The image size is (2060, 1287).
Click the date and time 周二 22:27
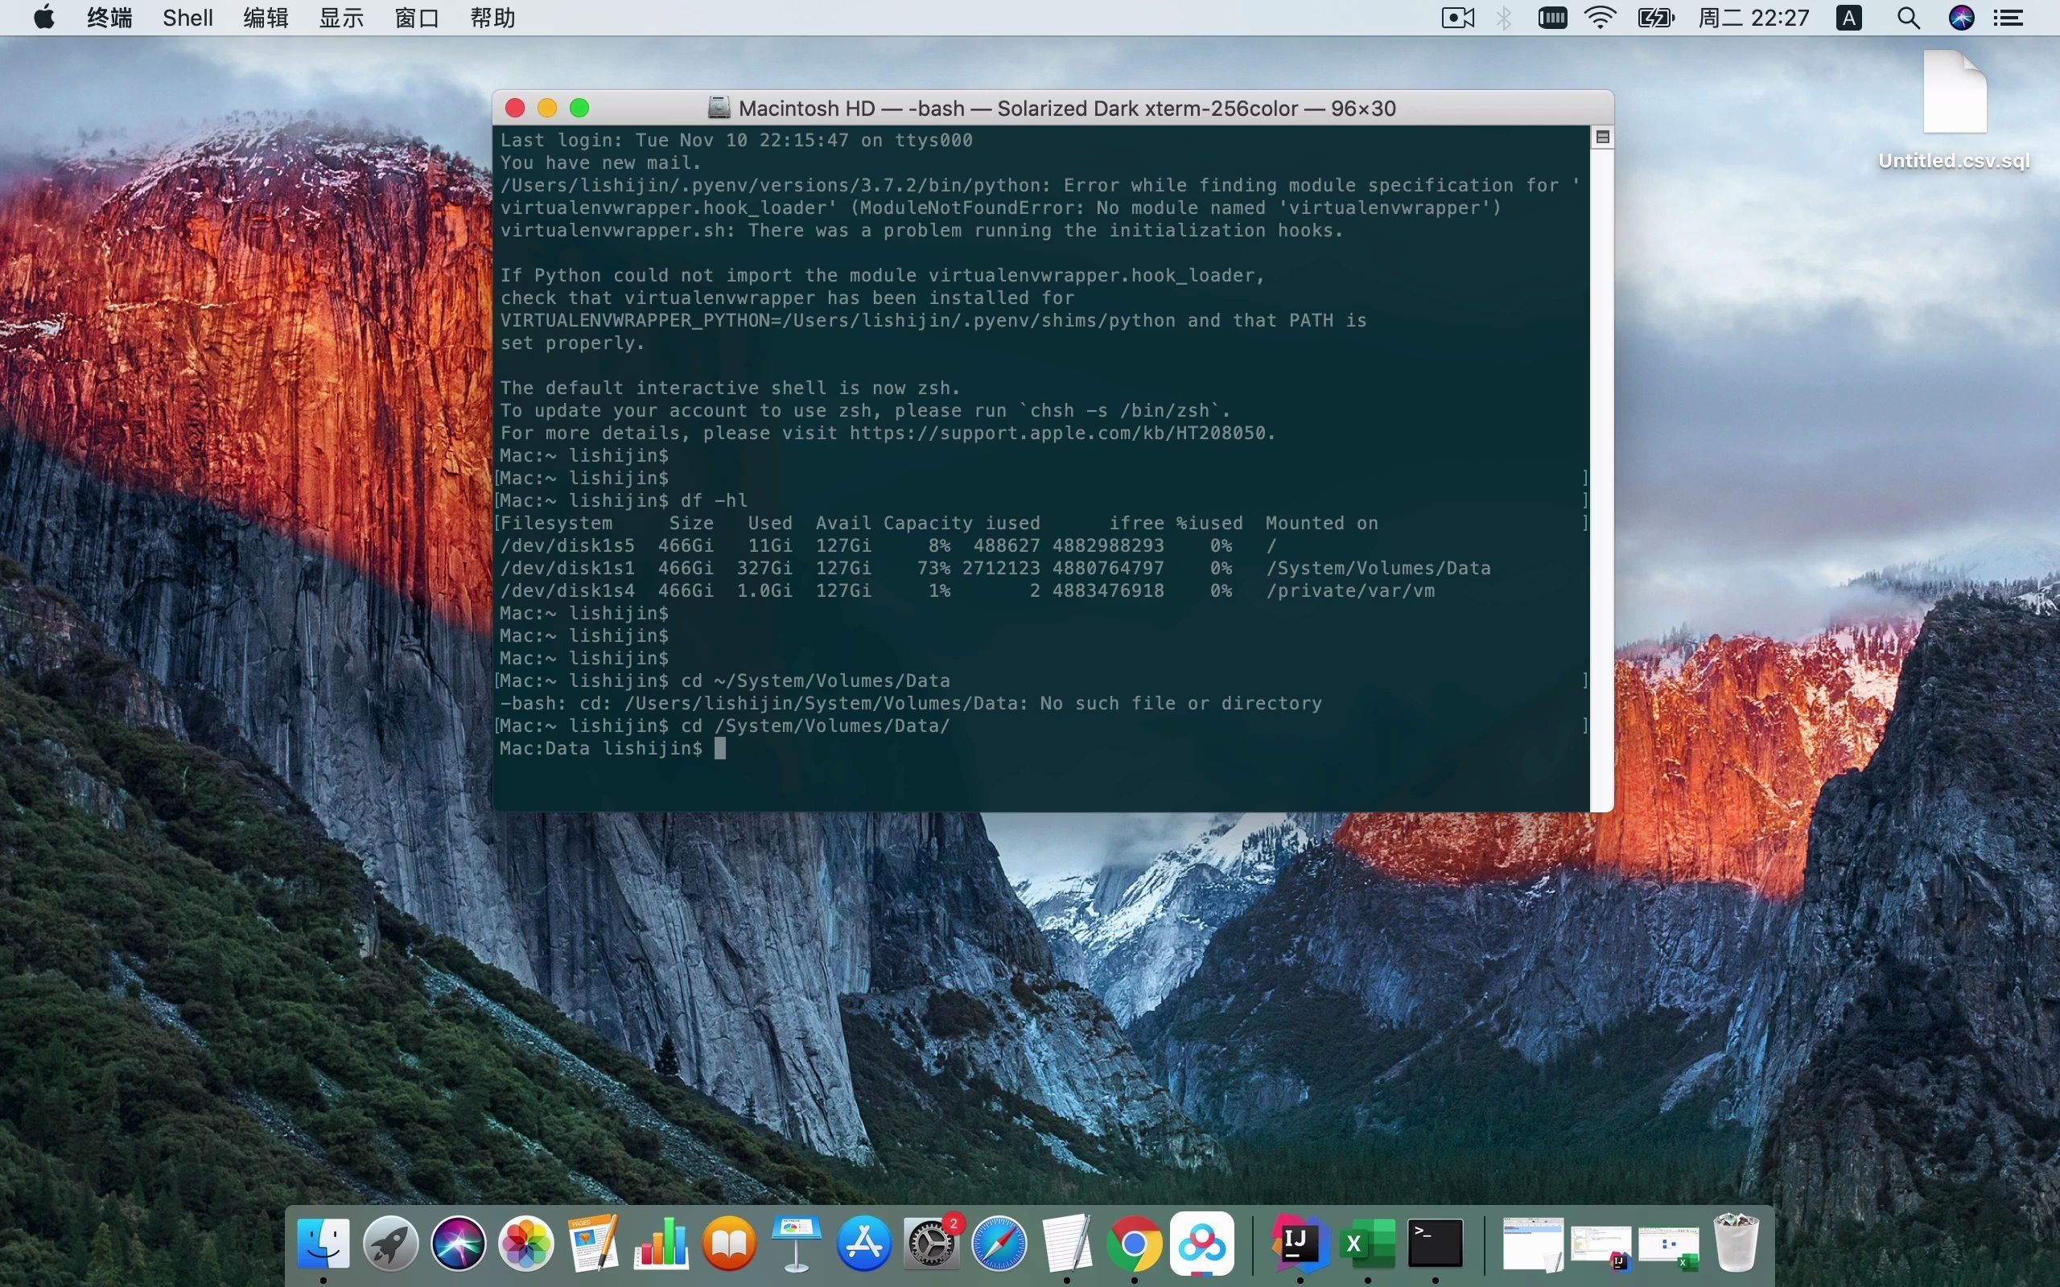pos(1753,18)
